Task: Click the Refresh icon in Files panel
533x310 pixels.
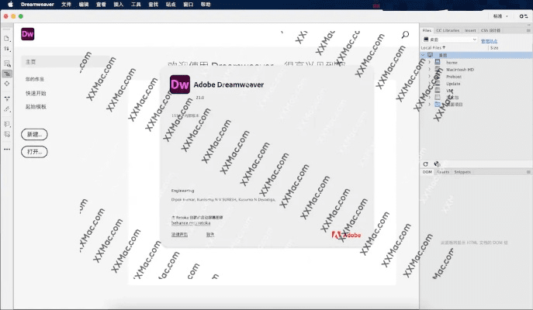Action: pyautogui.click(x=426, y=164)
